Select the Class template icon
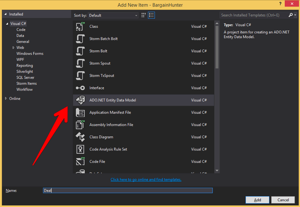The height and width of the screenshot is (207, 300). (x=80, y=27)
